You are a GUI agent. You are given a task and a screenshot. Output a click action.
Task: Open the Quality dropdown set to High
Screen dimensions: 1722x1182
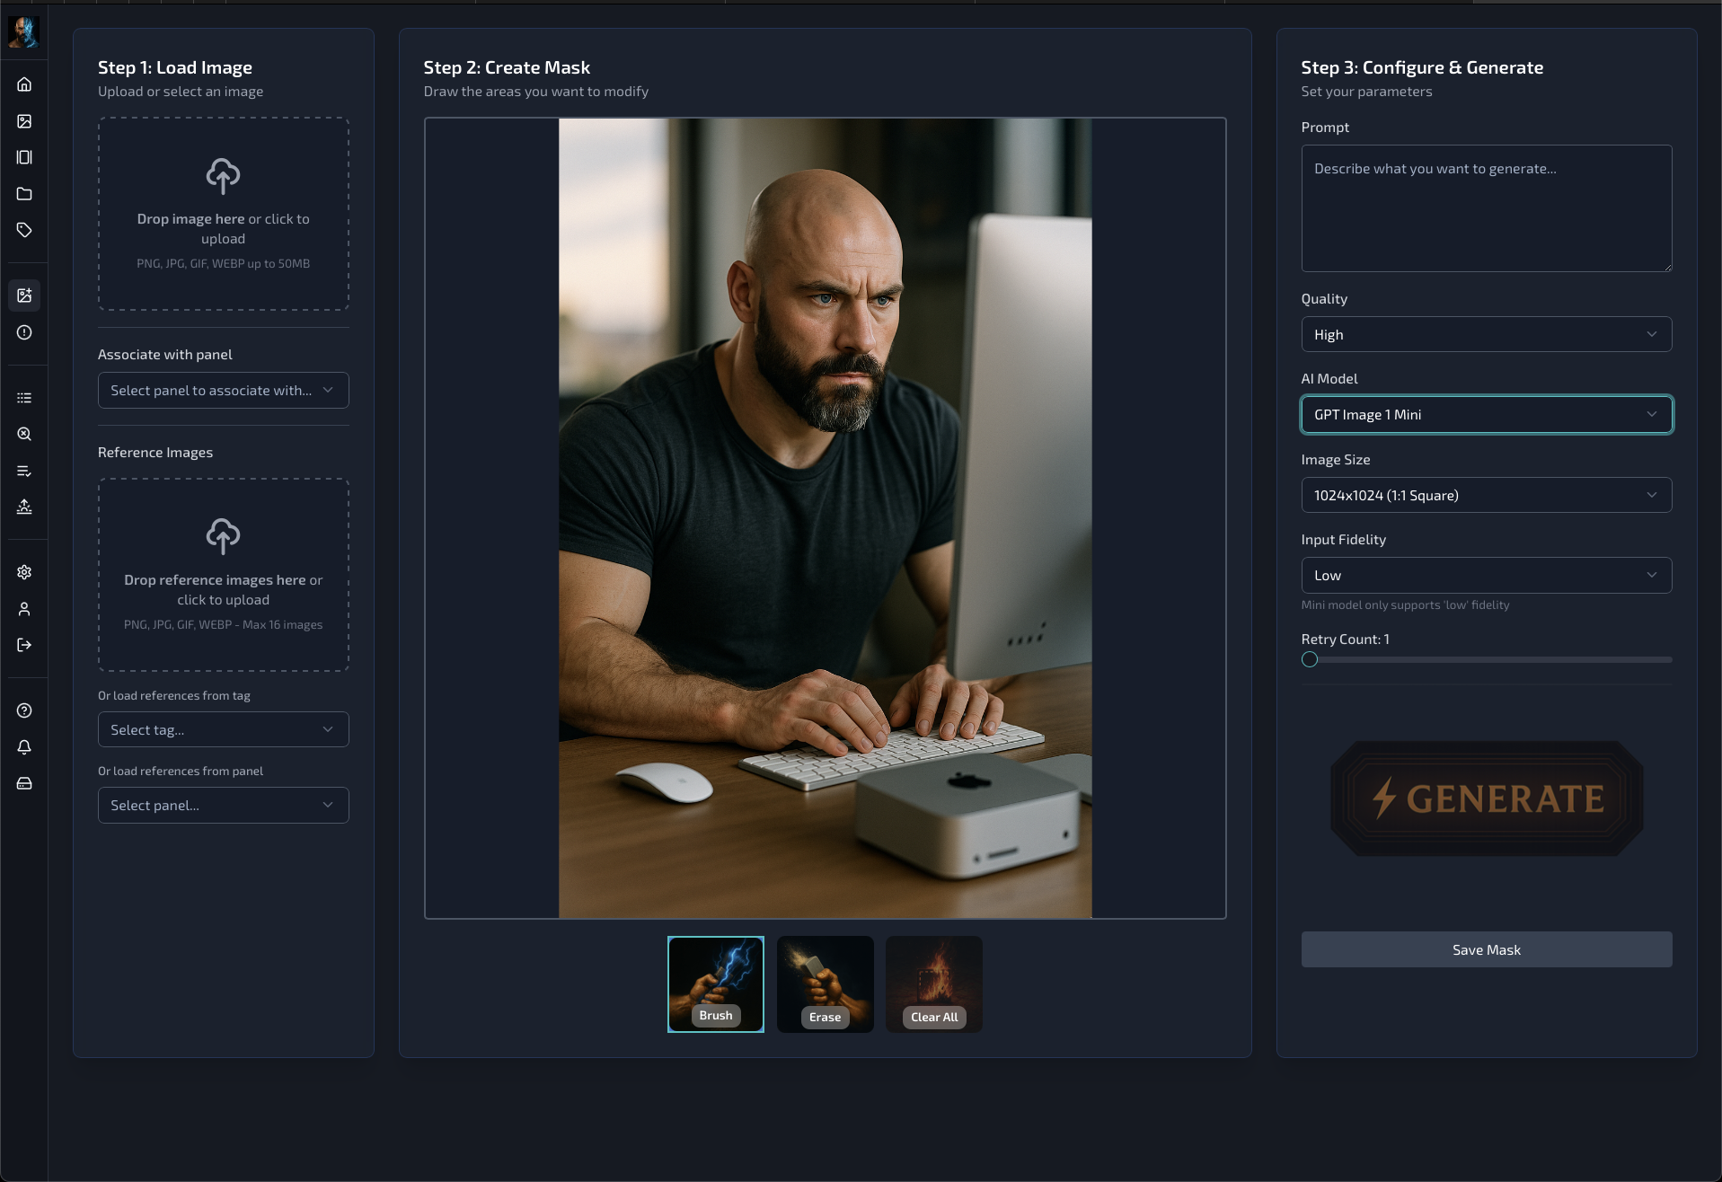(x=1486, y=334)
